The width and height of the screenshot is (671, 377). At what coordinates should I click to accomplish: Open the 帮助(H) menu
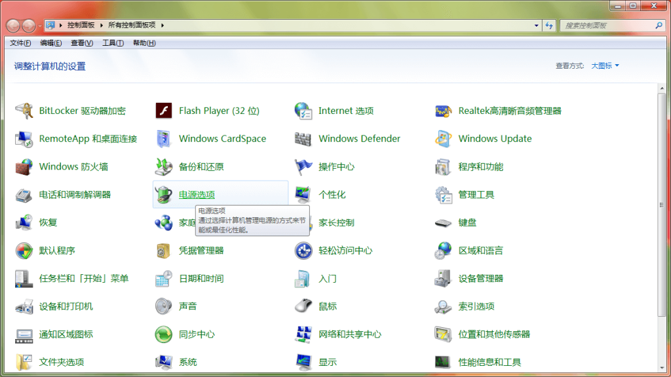144,43
